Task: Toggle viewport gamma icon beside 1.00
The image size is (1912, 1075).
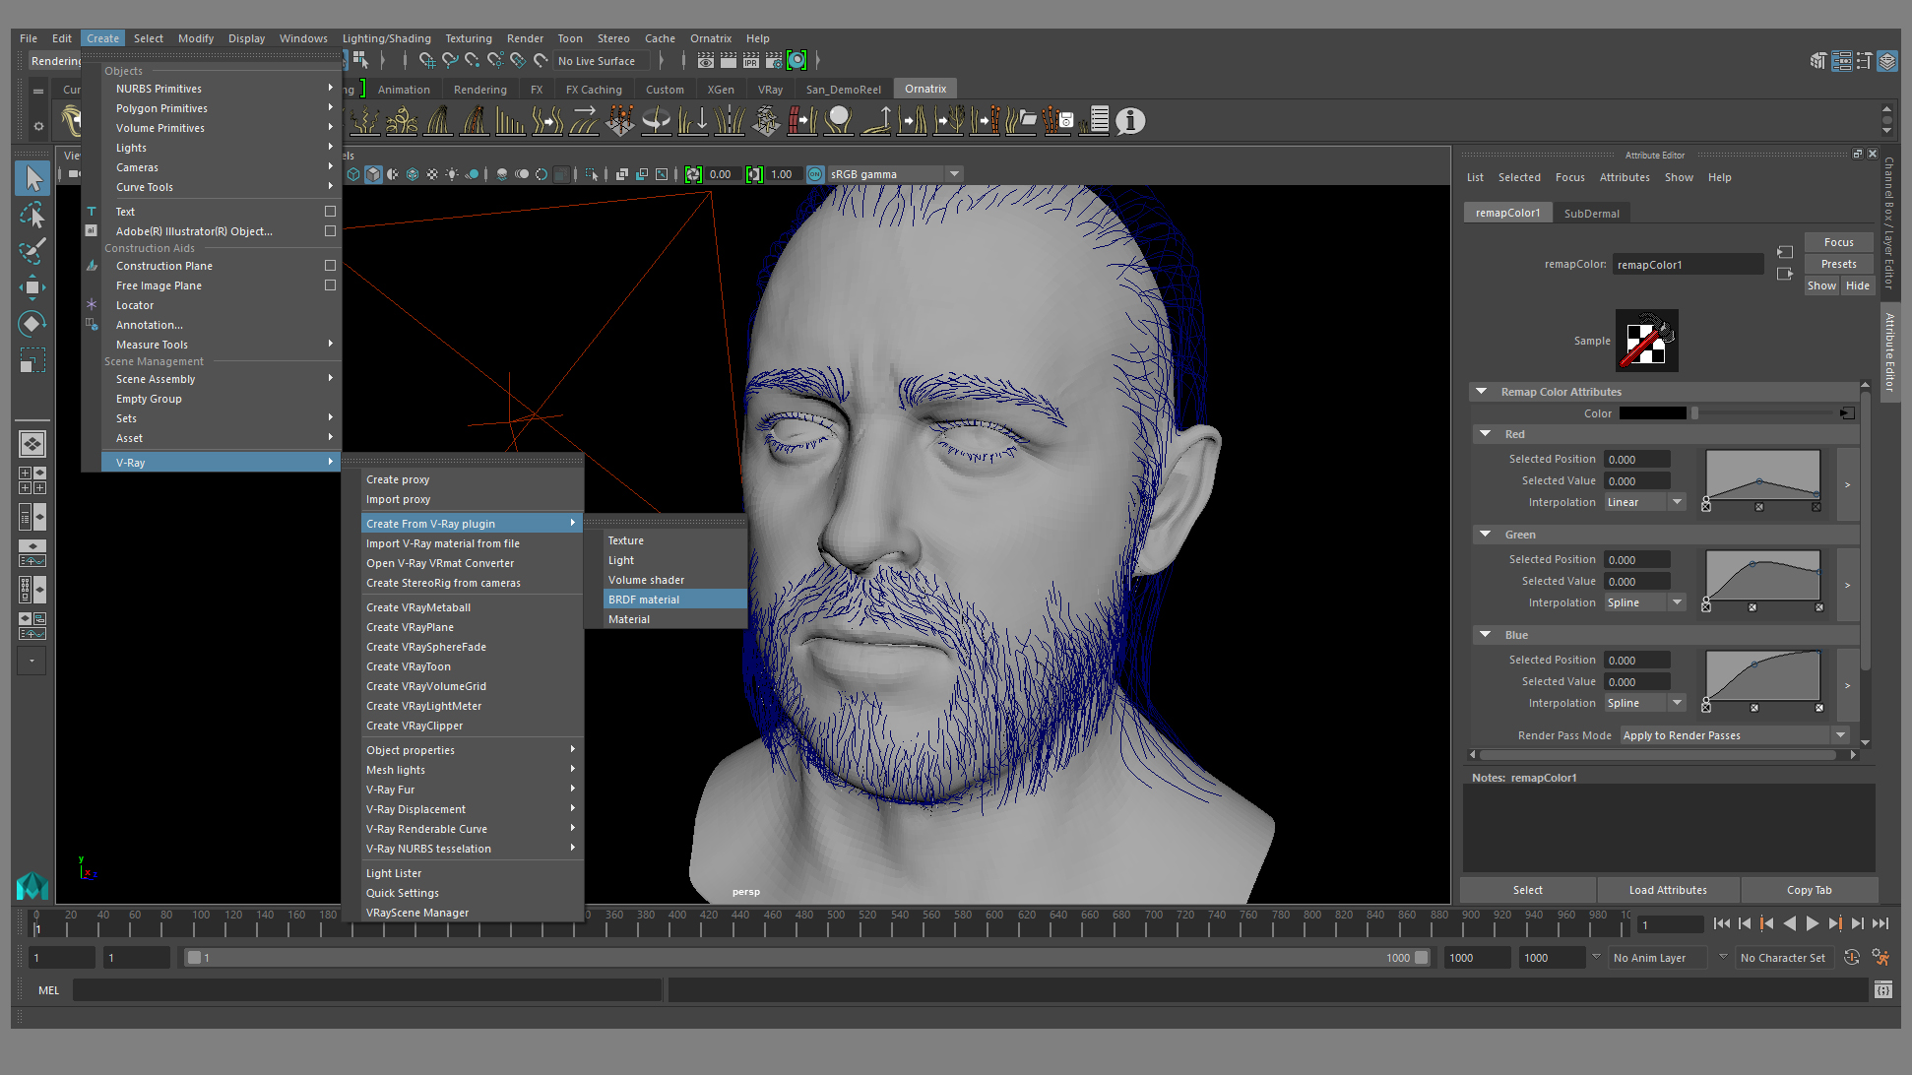Action: click(754, 174)
